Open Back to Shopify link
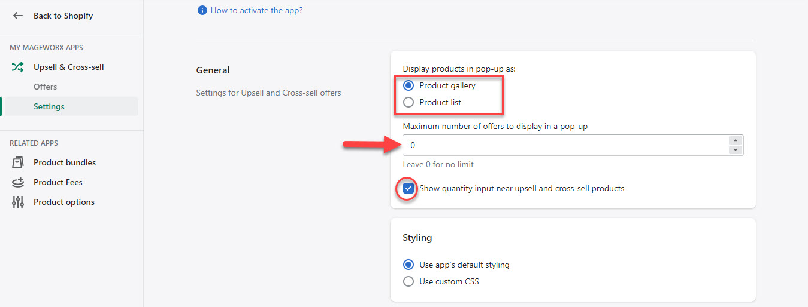808x307 pixels. click(63, 16)
